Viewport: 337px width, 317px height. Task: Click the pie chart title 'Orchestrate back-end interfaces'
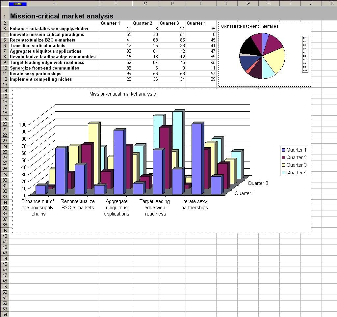[249, 26]
